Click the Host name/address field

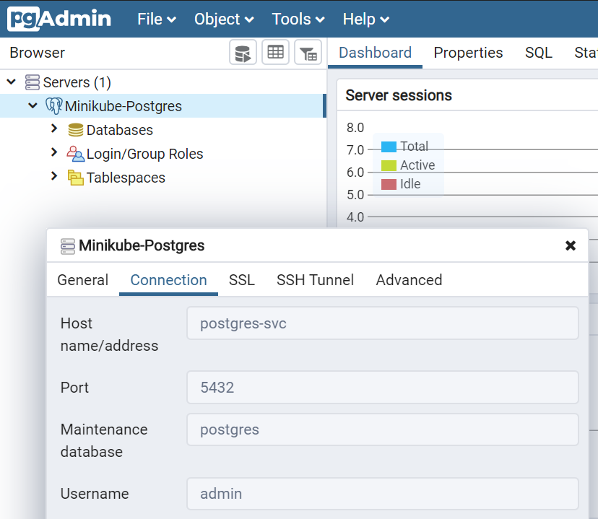383,323
